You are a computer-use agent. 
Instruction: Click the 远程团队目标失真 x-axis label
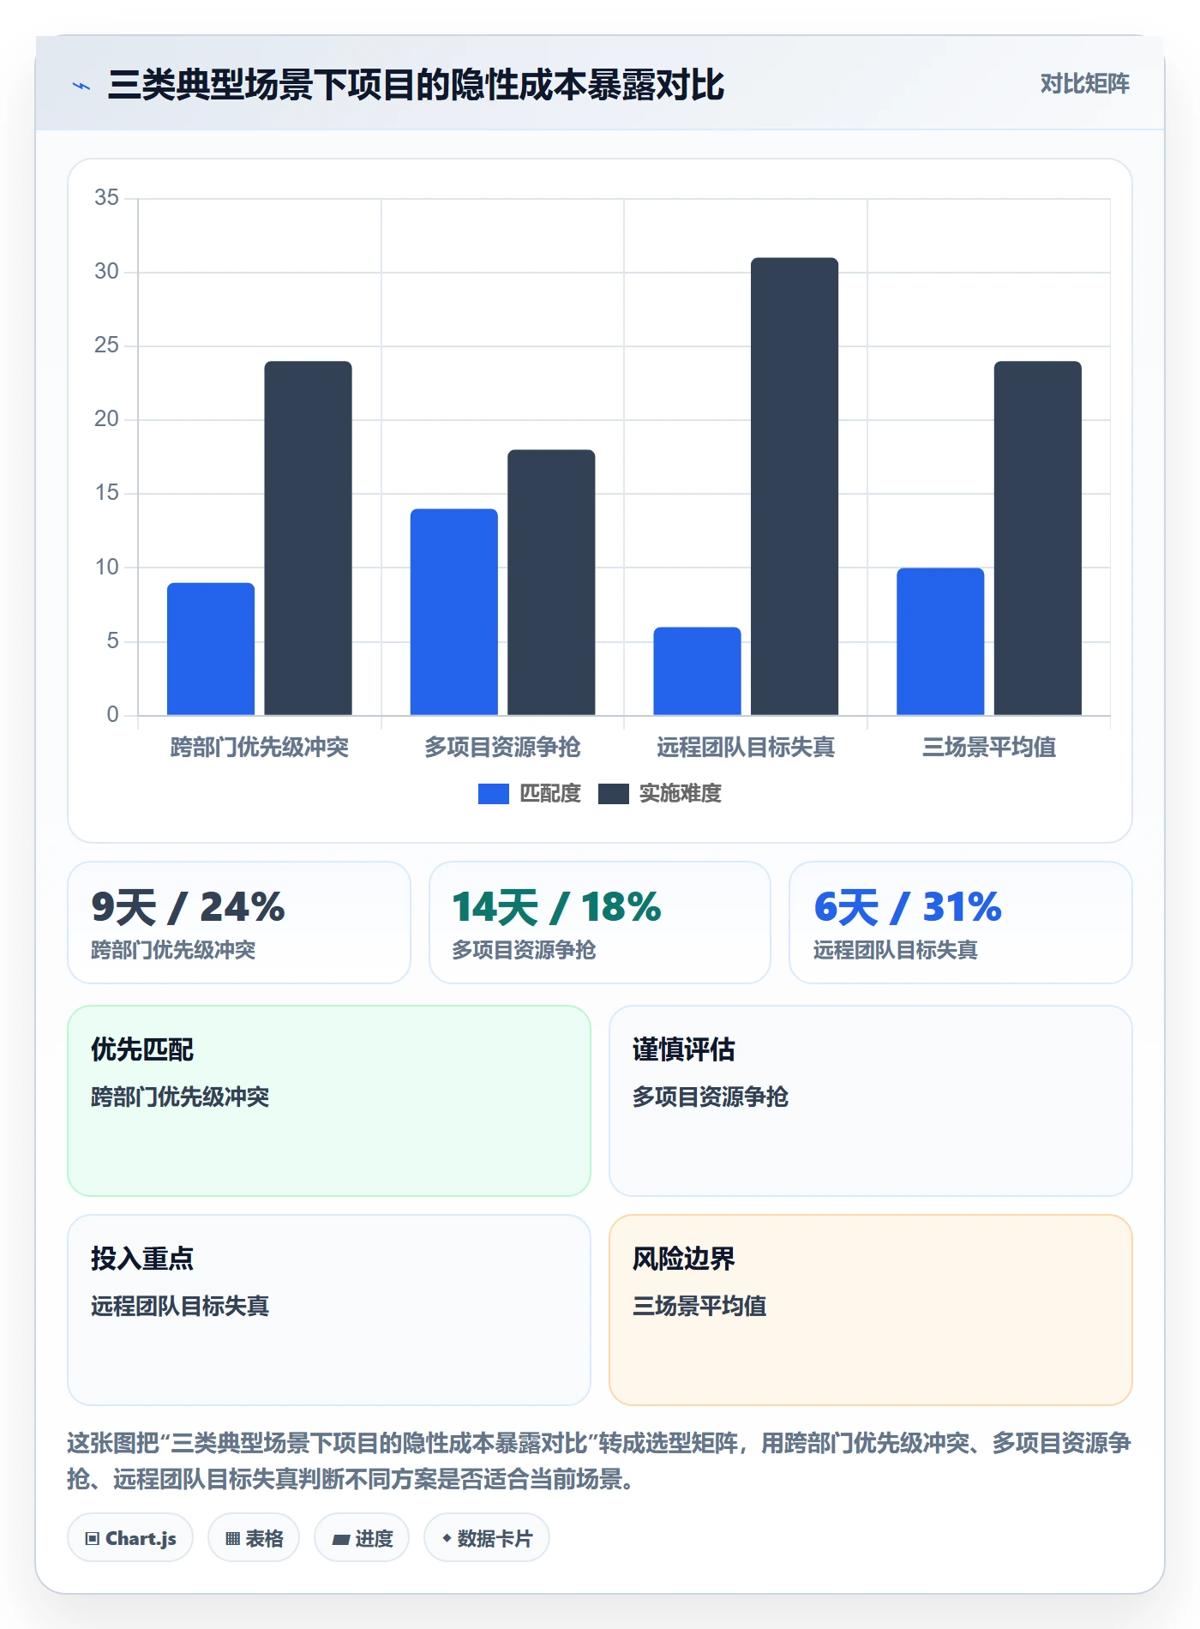coord(746,748)
